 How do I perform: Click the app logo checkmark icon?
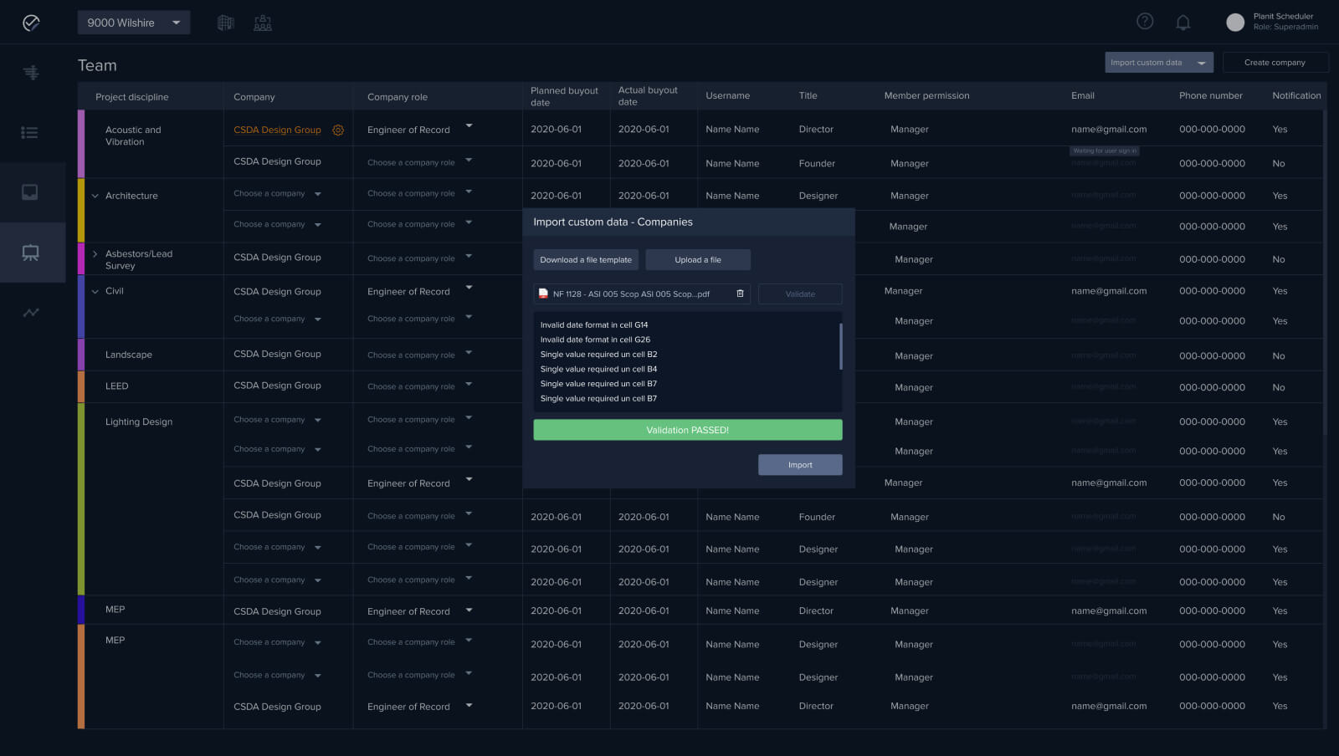31,23
